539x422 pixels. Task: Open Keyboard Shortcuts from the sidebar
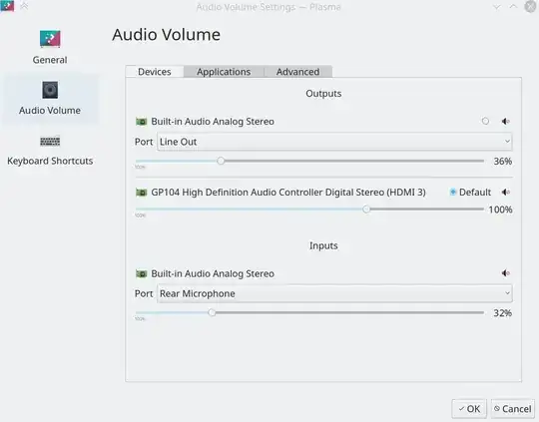tap(50, 151)
